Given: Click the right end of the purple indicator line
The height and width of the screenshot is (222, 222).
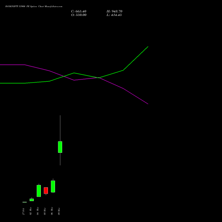Looking at the screenshot, I should [x=148, y=104].
